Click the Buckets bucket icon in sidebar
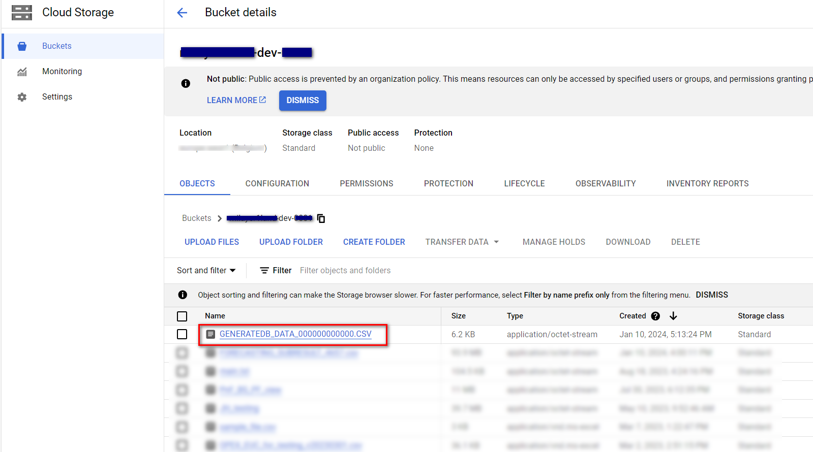 pyautogui.click(x=22, y=46)
